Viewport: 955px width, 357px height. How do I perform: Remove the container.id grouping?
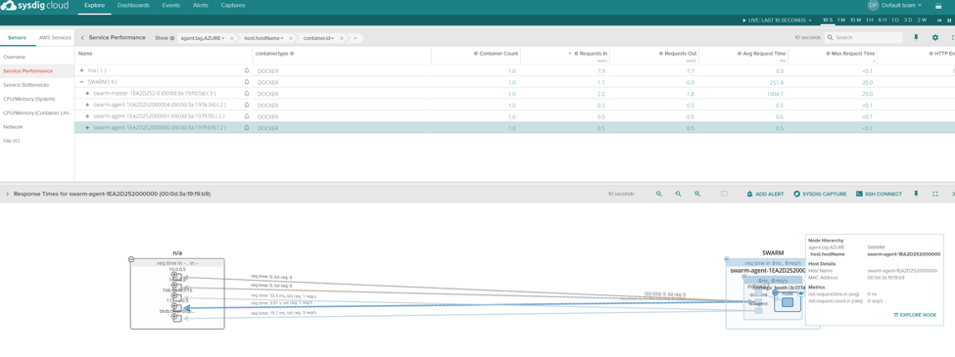pyautogui.click(x=343, y=38)
